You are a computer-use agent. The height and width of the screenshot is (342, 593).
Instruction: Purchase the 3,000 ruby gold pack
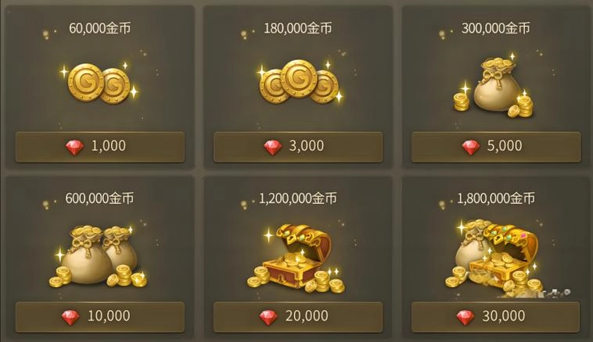tap(298, 148)
